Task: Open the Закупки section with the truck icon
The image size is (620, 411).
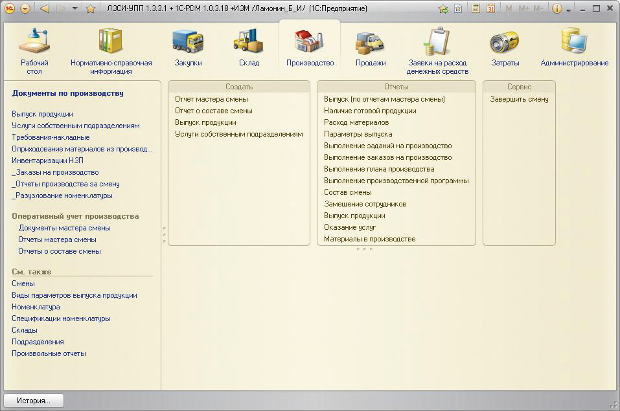Action: coord(188,48)
